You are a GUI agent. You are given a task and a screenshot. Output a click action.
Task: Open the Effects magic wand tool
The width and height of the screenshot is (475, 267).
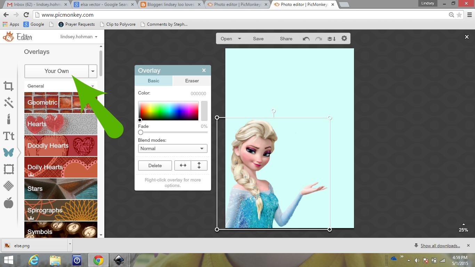[9, 103]
